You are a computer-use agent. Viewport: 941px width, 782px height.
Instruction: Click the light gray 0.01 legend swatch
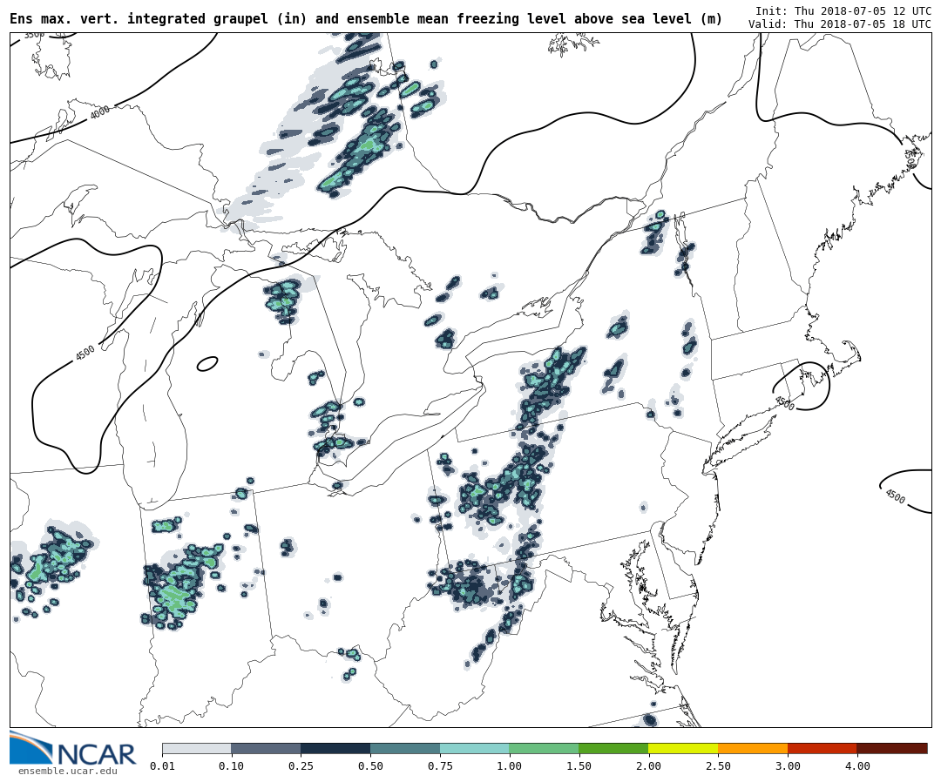point(196,748)
